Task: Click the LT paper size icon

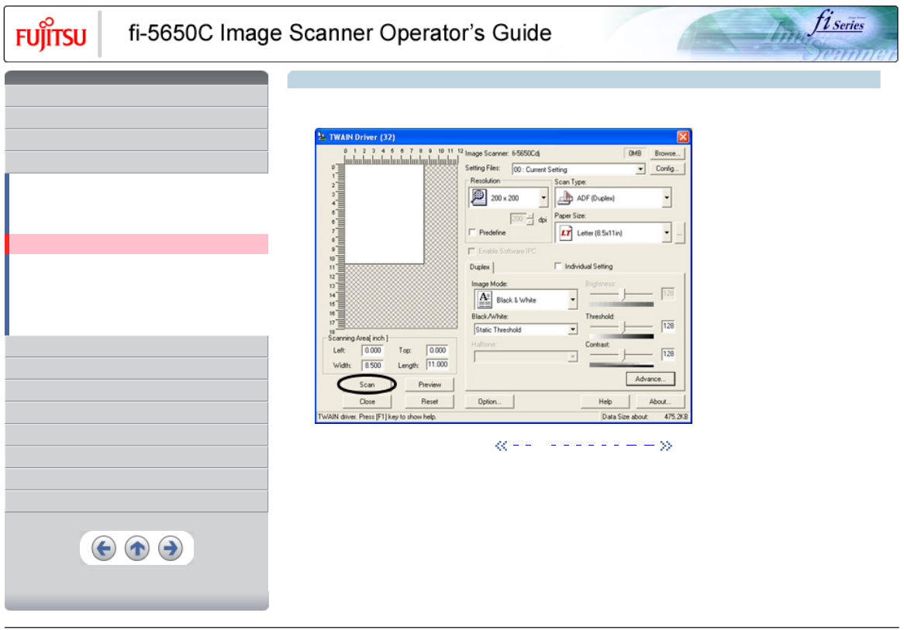Action: pyautogui.click(x=565, y=233)
